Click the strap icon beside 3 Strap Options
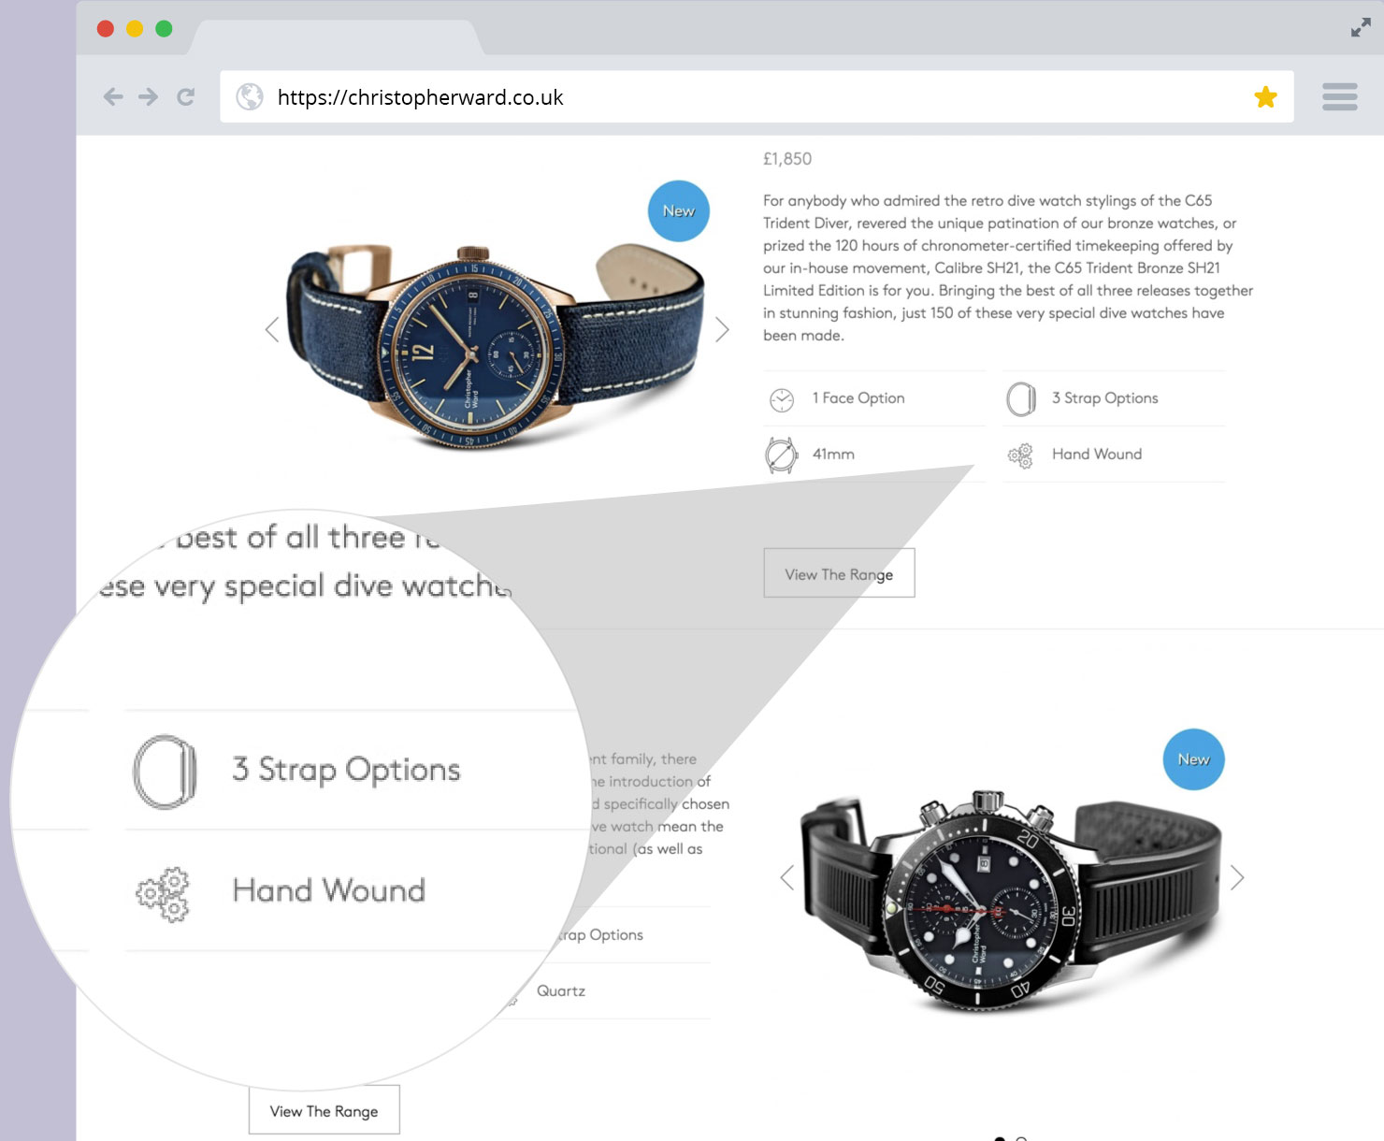1384x1141 pixels. coord(1021,399)
